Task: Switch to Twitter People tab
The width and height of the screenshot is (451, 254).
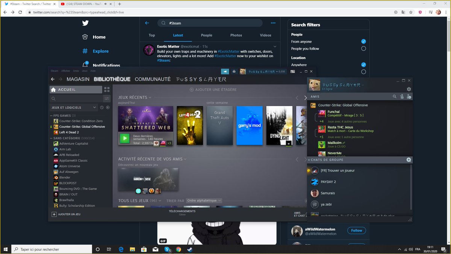Action: pyautogui.click(x=206, y=35)
